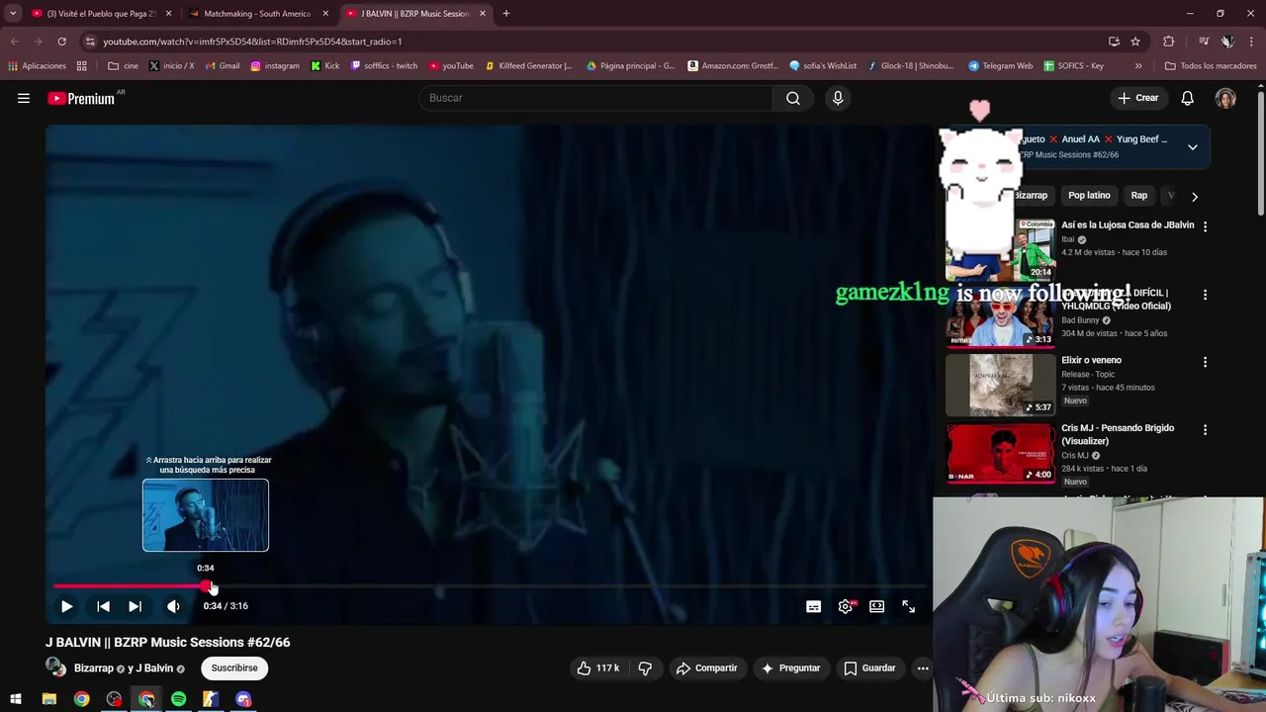Open player settings gear
The image size is (1266, 712).
[x=846, y=606]
